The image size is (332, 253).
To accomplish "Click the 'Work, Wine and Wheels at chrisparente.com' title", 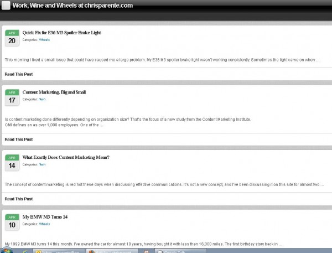I will pyautogui.click(x=72, y=6).
